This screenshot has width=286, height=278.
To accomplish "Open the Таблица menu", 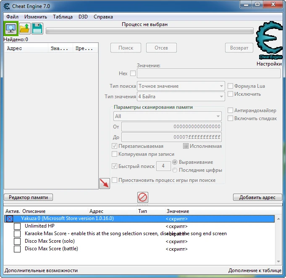I will pyautogui.click(x=63, y=17).
